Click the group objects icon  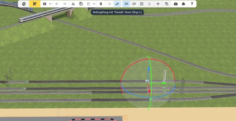(110, 4)
